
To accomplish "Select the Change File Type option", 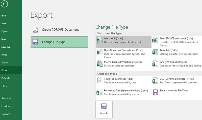I will (59, 42).
